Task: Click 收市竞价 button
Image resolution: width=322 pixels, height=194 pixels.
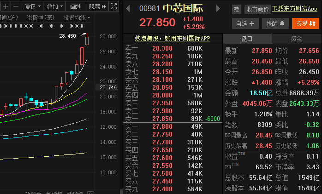Action: tap(257, 9)
